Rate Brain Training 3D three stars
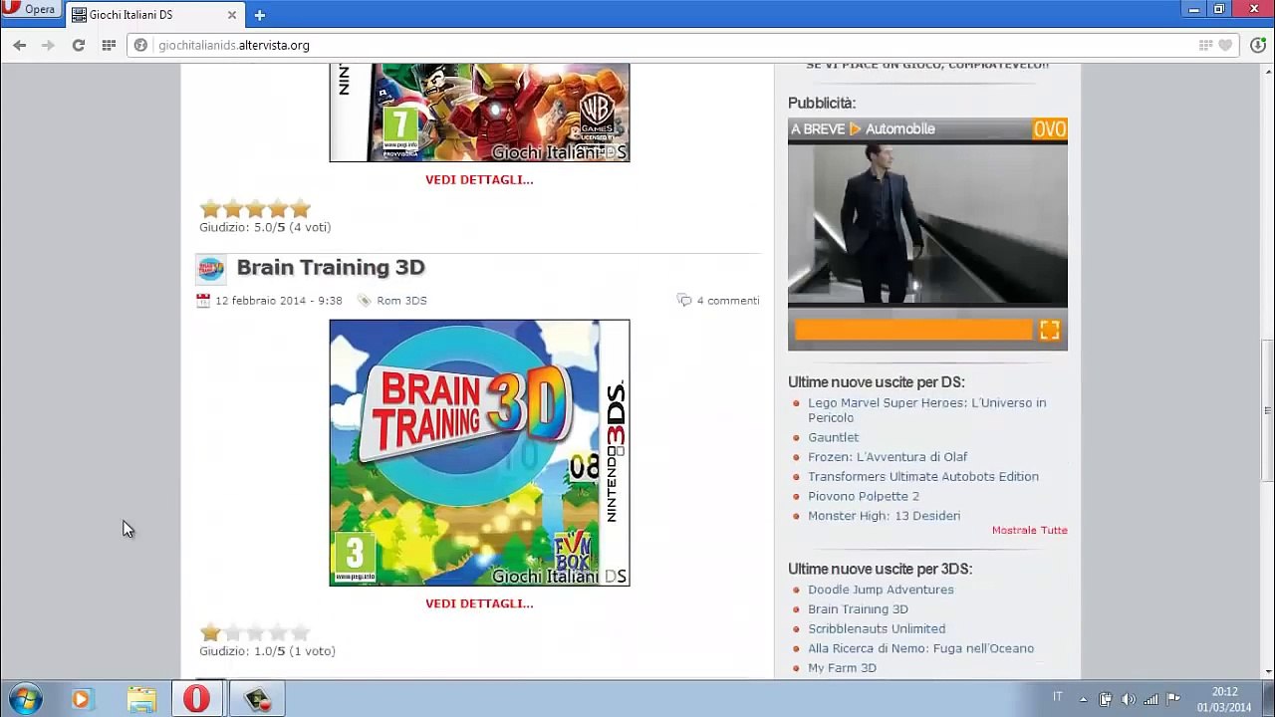1275x717 pixels. (x=255, y=632)
